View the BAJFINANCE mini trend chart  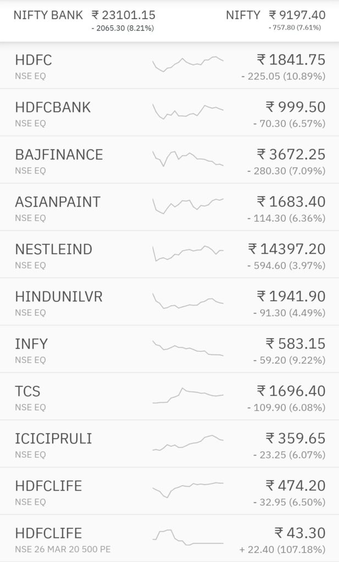[x=188, y=159]
